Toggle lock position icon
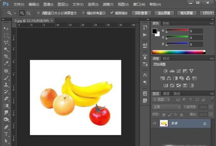Screen dimensions: 216x146 tap(176, 114)
